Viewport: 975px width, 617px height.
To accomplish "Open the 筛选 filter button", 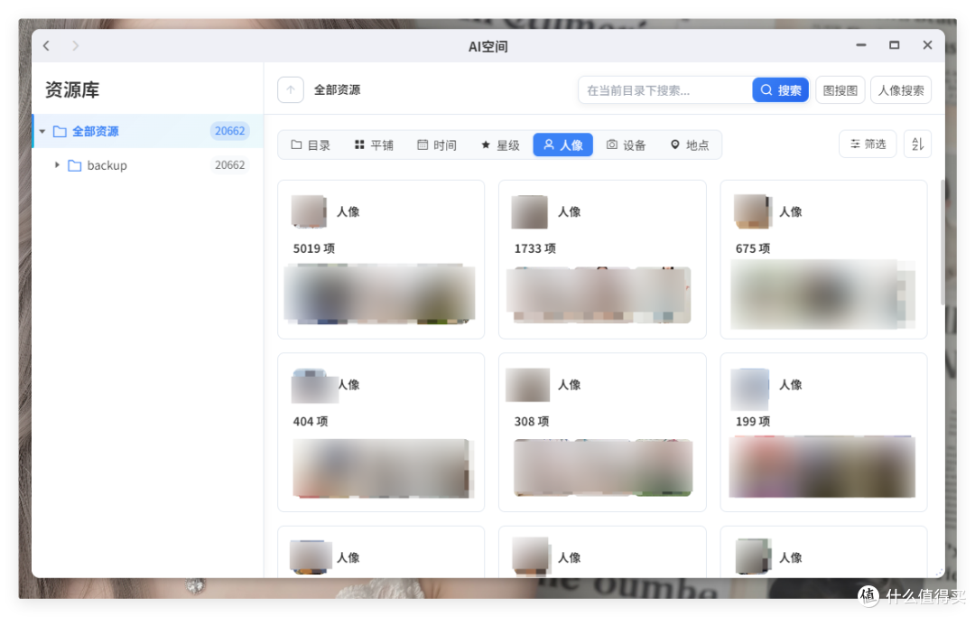I will click(868, 145).
